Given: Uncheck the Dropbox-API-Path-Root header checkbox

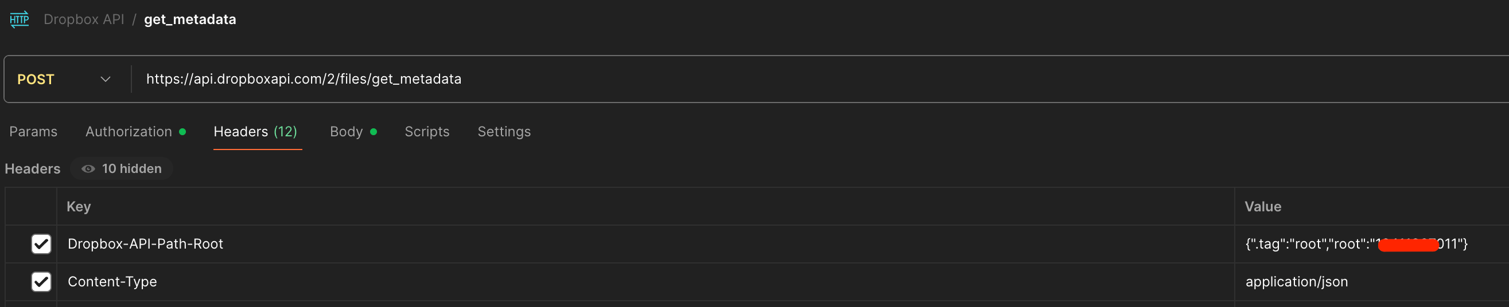Looking at the screenshot, I should point(41,244).
